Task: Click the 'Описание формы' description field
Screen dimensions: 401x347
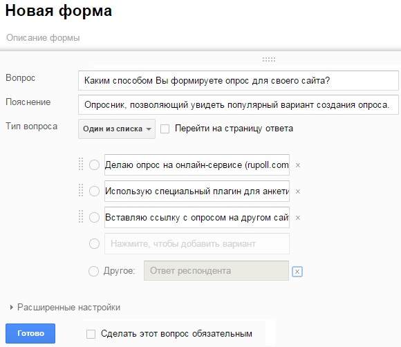Action: pyautogui.click(x=43, y=37)
